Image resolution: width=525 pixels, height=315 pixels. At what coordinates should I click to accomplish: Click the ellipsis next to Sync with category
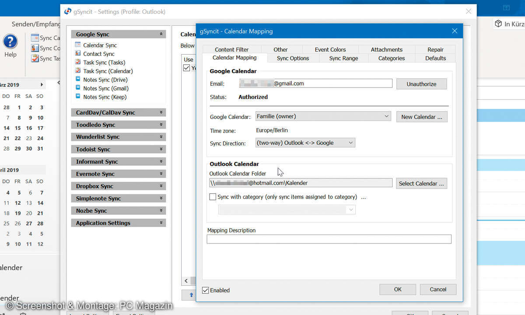click(363, 197)
